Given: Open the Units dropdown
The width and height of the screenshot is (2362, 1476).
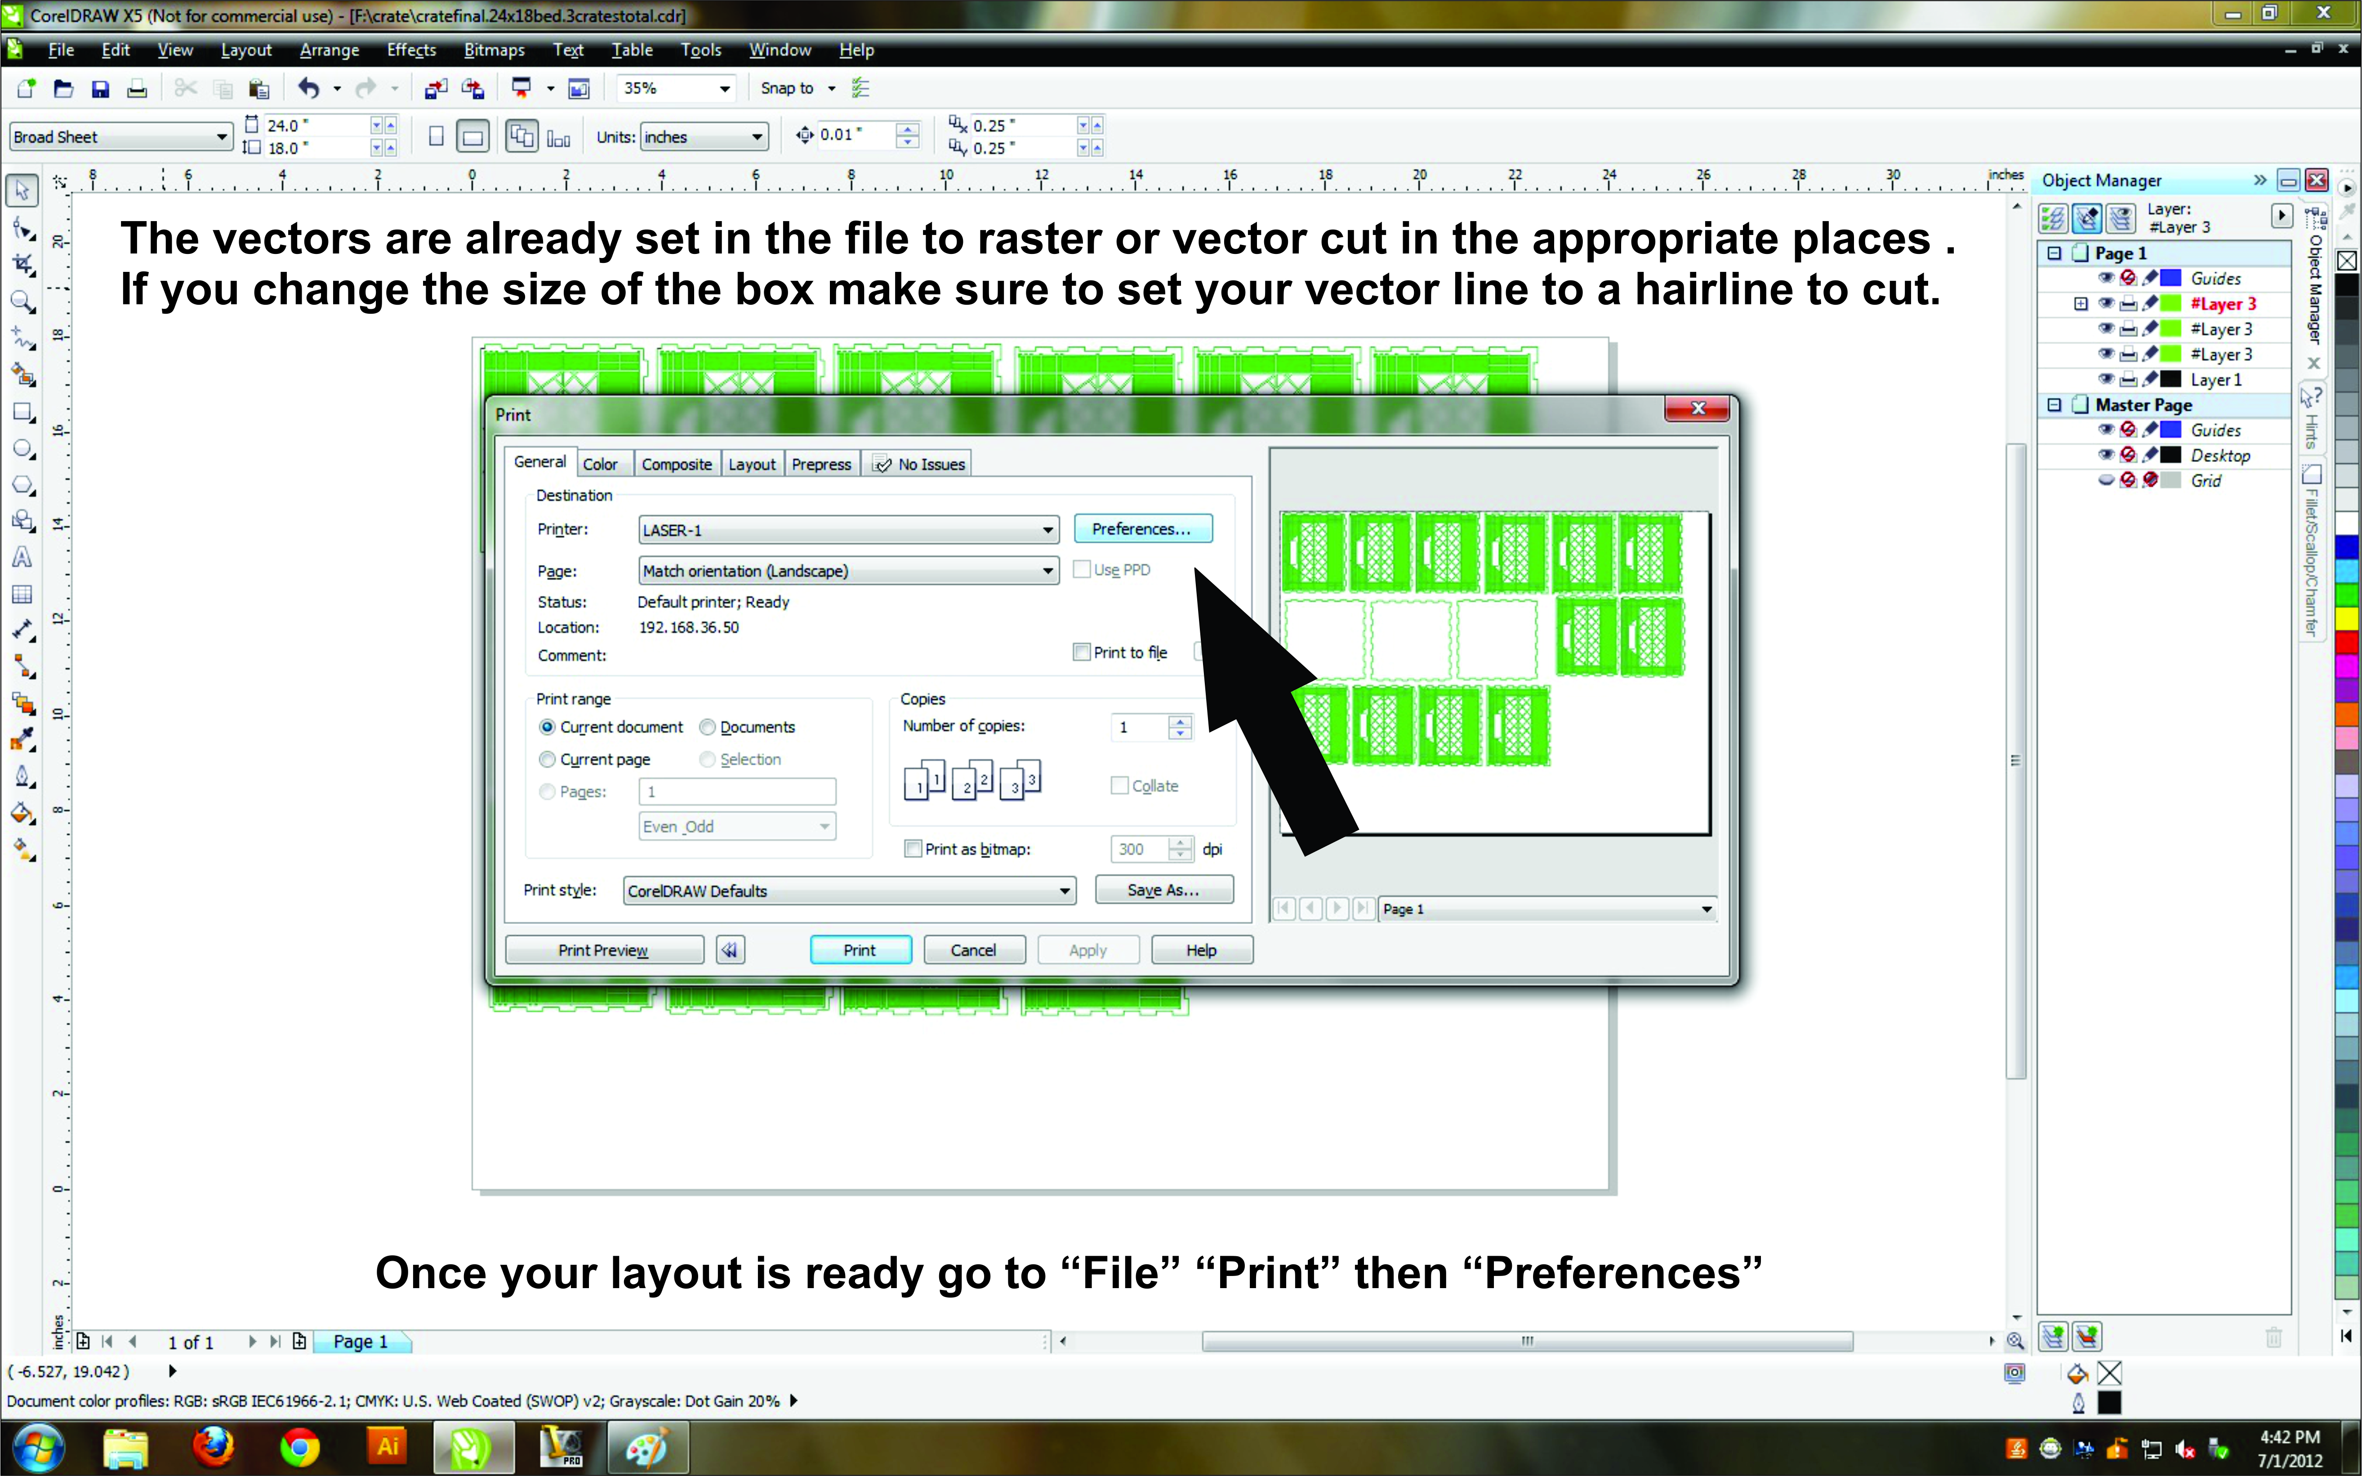Looking at the screenshot, I should [704, 137].
